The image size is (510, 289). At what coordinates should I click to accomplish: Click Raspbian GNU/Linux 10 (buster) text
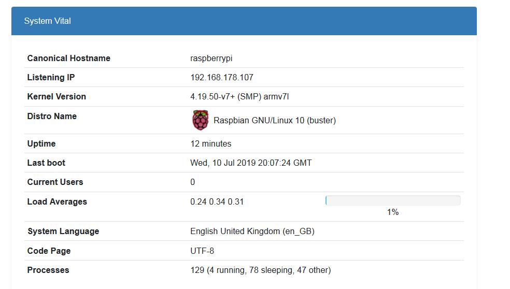[275, 121]
